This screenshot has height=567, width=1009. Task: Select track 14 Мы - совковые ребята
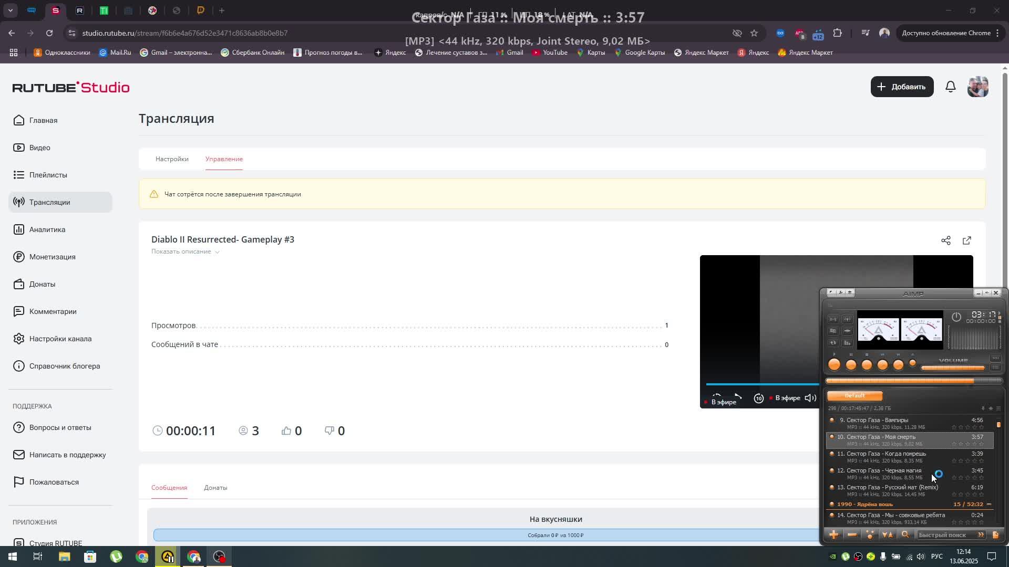pos(910,518)
